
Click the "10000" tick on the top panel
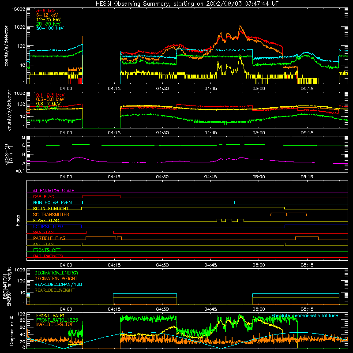[19, 9]
